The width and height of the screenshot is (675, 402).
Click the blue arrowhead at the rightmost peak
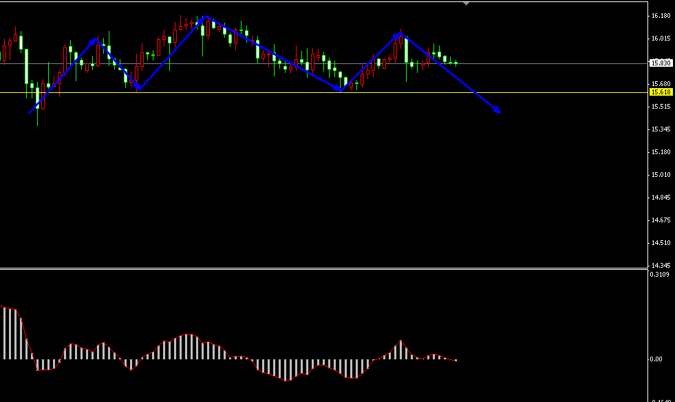(400, 34)
